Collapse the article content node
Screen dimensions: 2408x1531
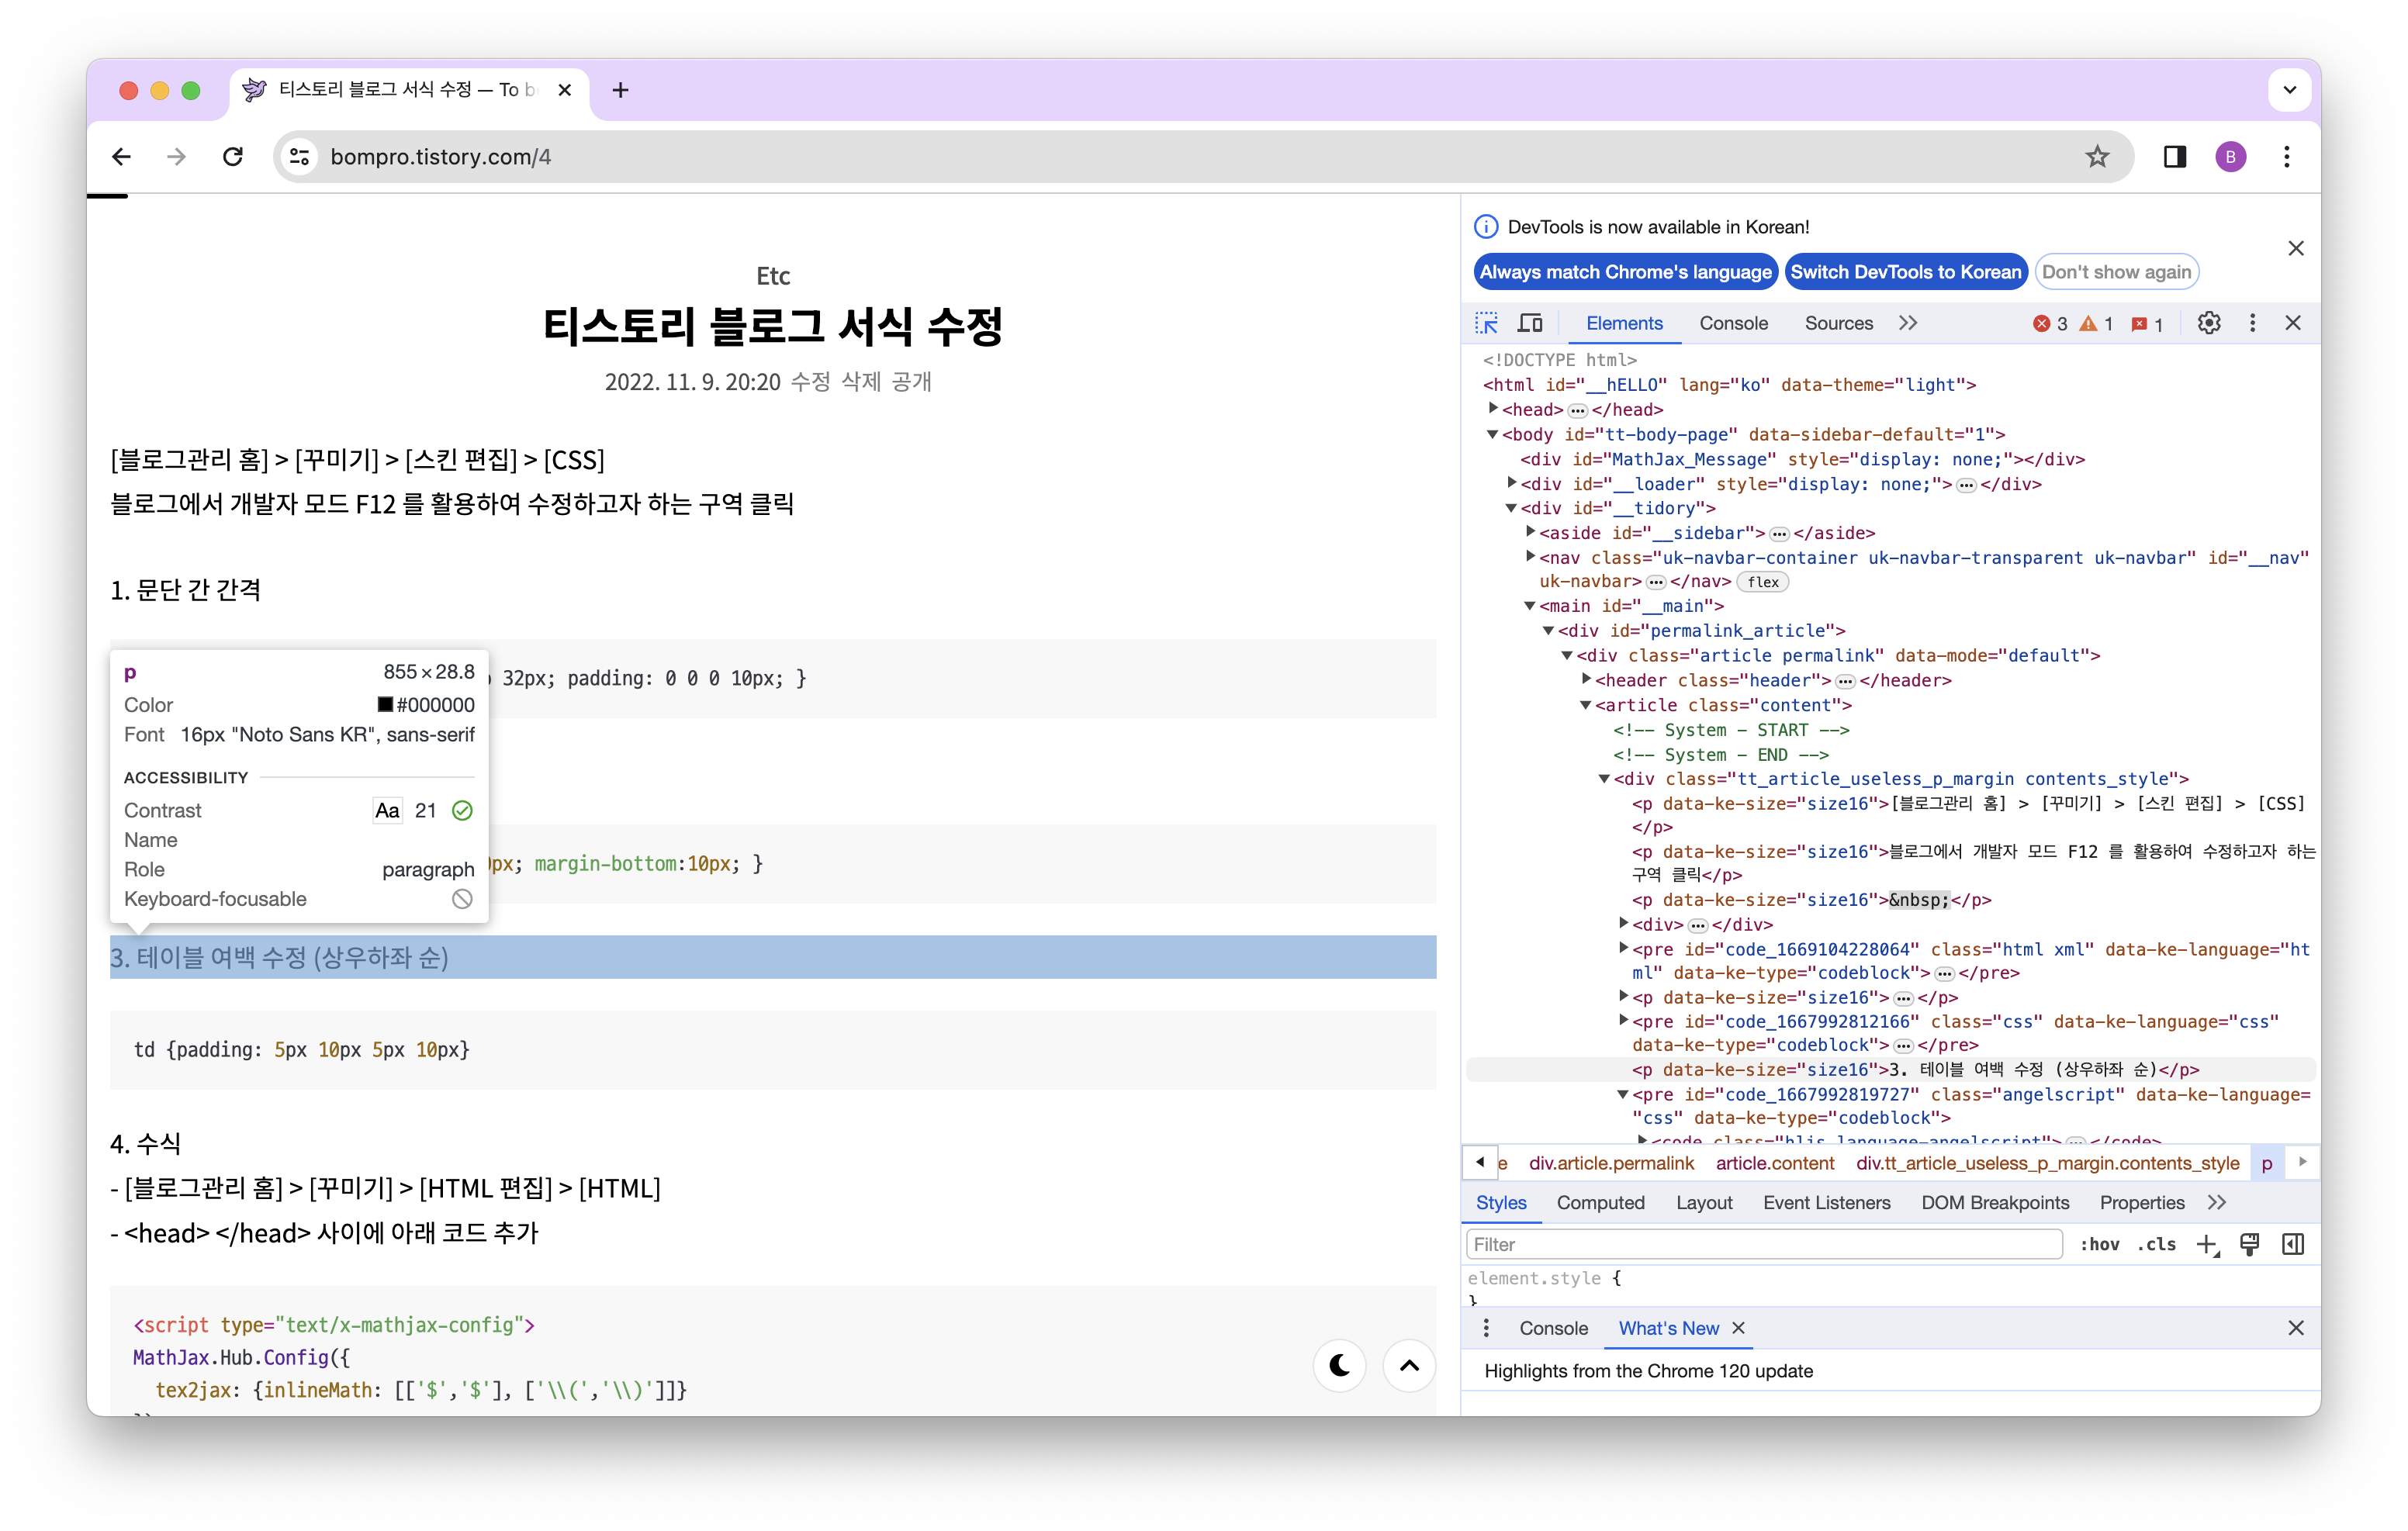pos(1586,705)
